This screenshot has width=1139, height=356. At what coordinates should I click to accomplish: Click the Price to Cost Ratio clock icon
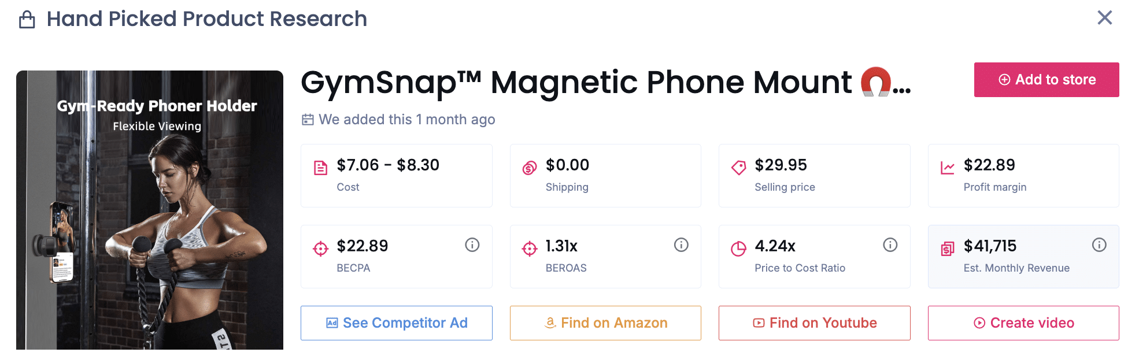738,248
